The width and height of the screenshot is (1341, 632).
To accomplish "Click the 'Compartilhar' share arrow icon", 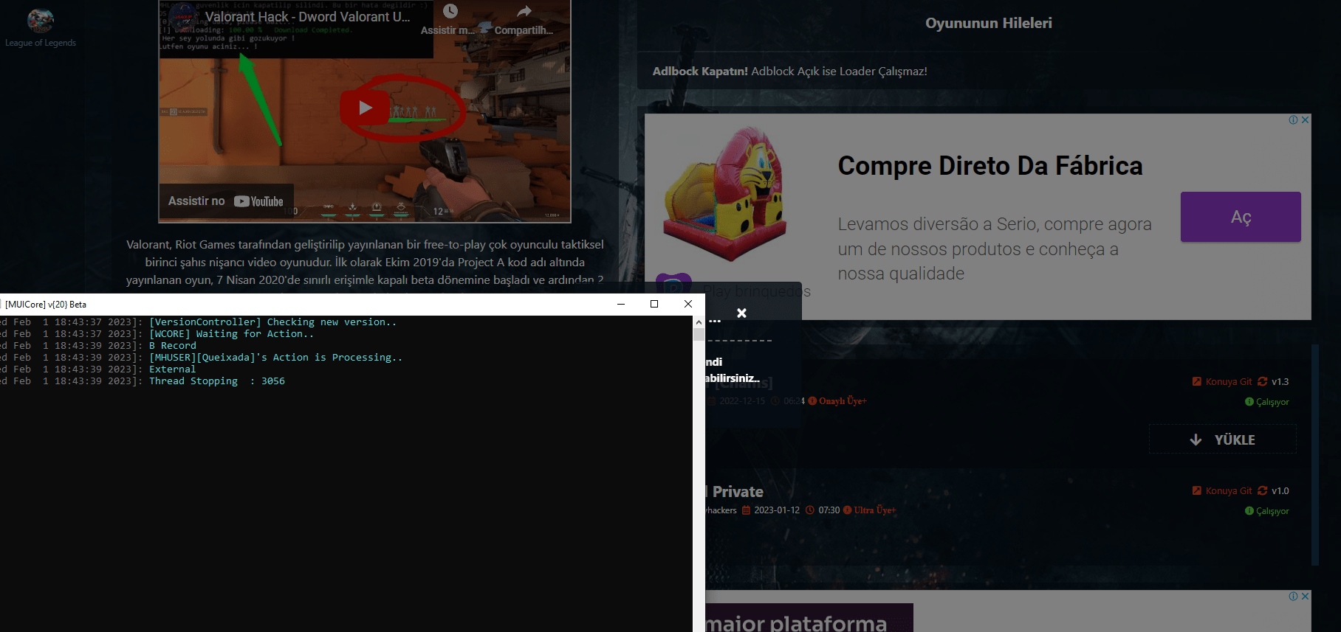I will pos(524,11).
